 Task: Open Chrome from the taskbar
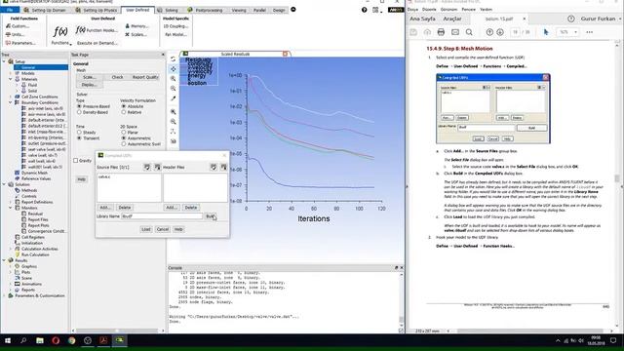click(x=71, y=340)
